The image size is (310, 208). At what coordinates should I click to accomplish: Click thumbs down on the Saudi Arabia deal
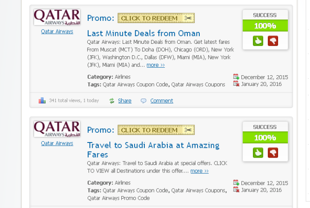(x=273, y=153)
